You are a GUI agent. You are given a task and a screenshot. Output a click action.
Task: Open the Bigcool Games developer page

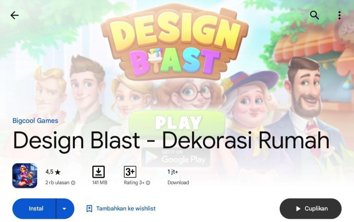35,121
